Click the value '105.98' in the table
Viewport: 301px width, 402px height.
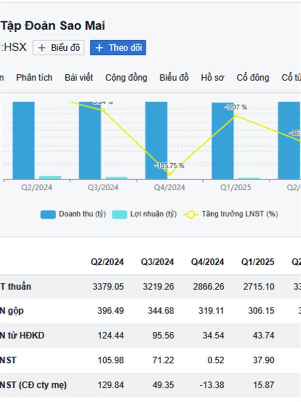pos(110,360)
